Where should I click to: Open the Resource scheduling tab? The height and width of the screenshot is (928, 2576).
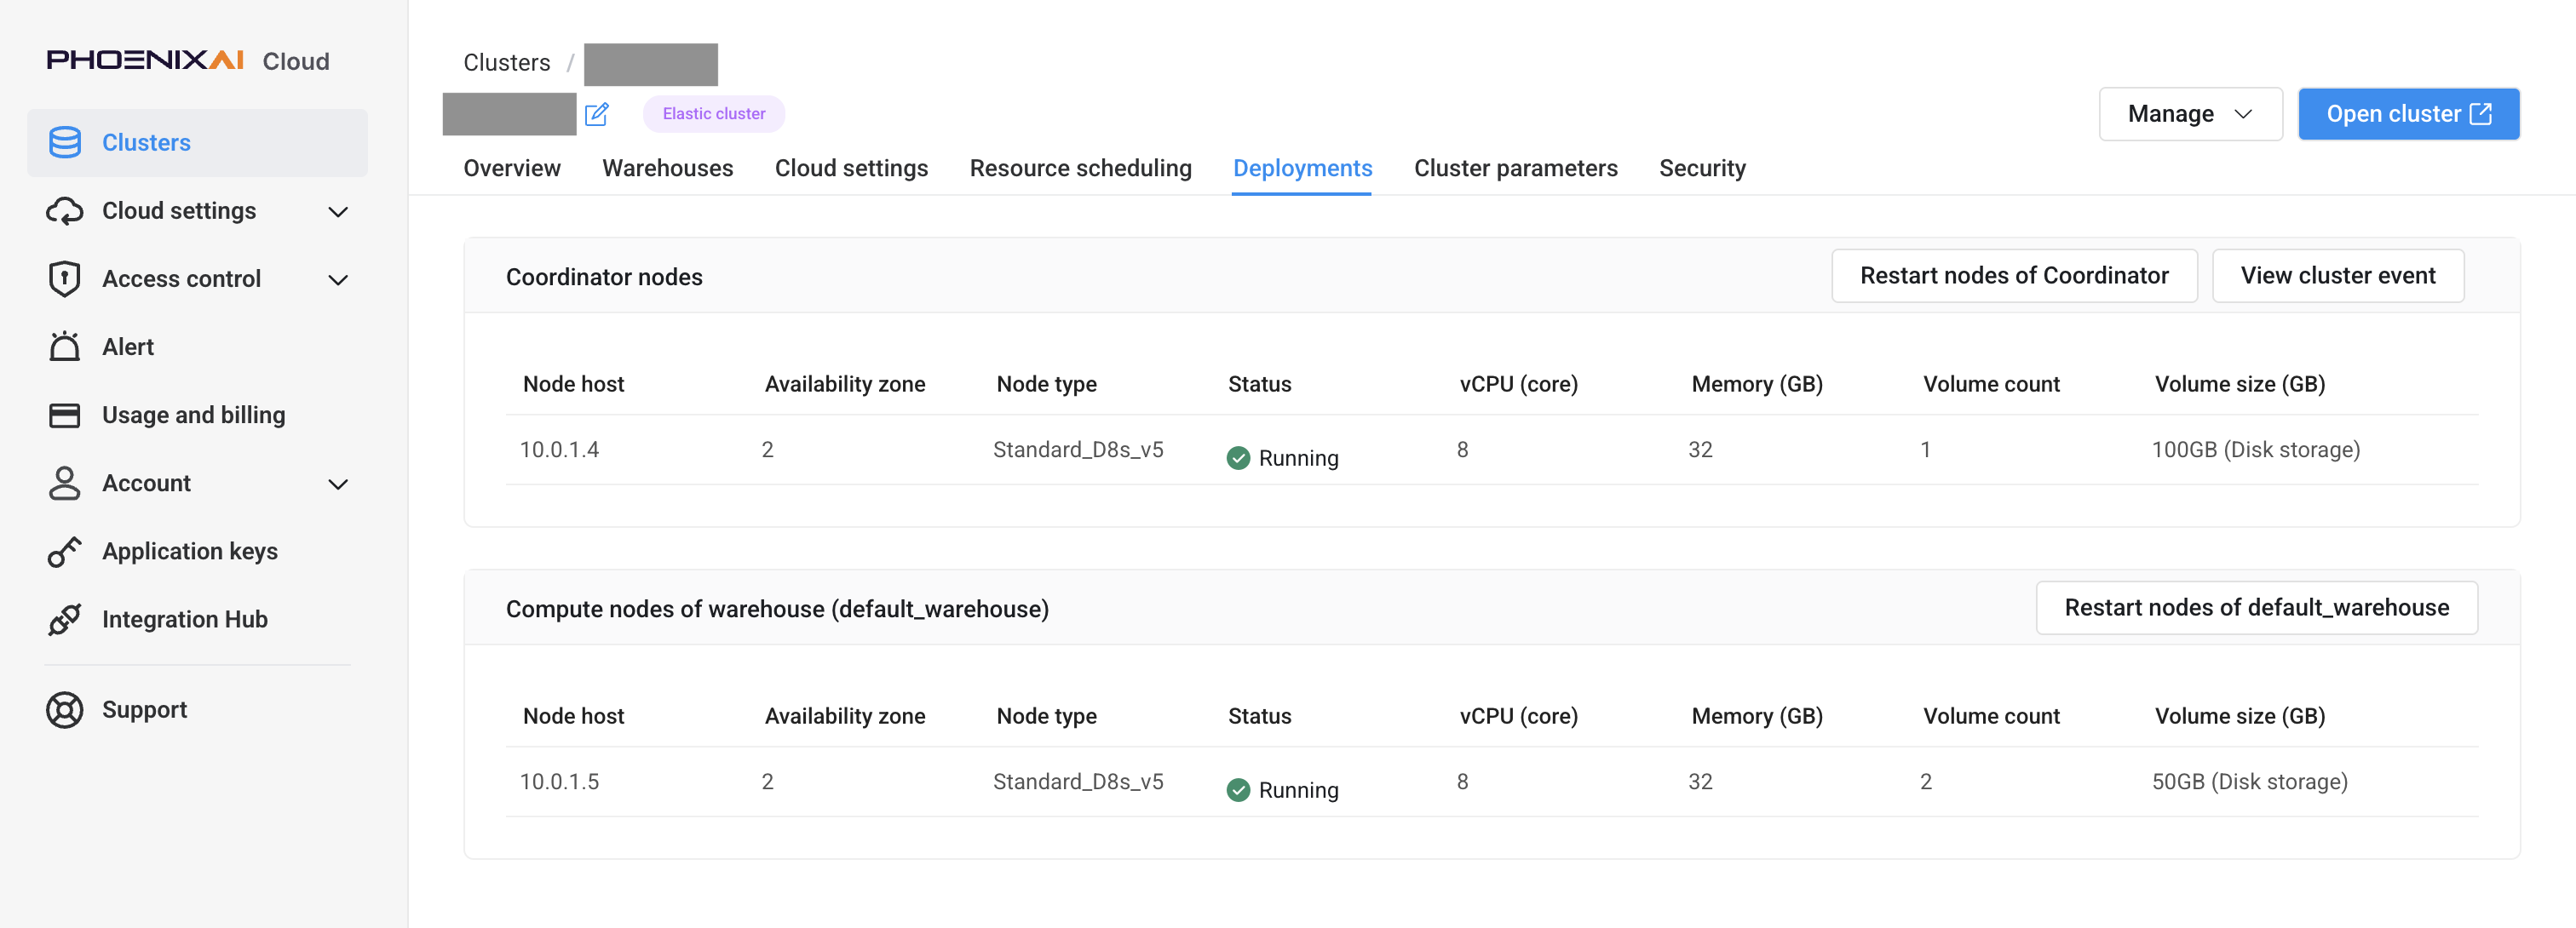point(1080,168)
